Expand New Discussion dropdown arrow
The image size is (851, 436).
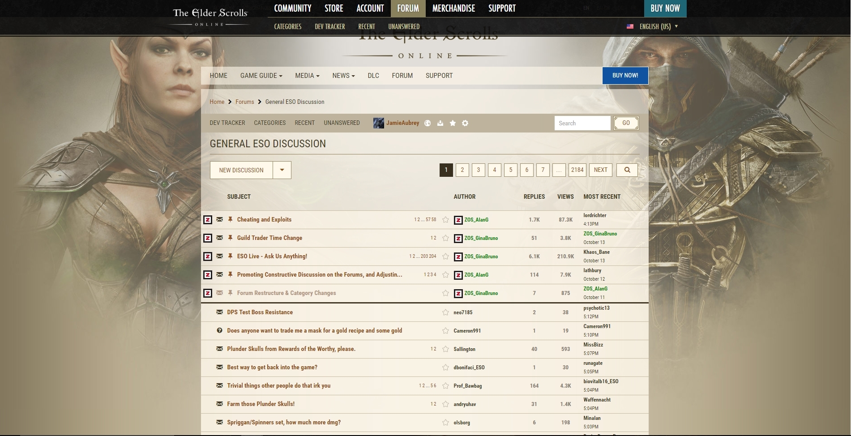point(282,170)
